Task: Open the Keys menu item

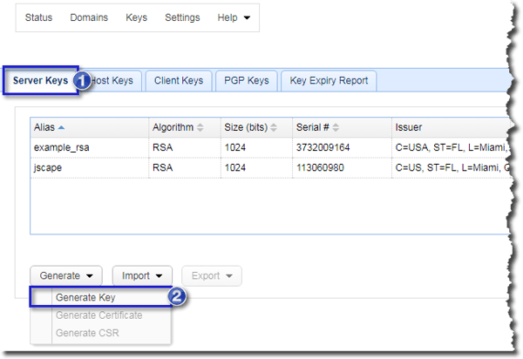Action: pos(137,17)
